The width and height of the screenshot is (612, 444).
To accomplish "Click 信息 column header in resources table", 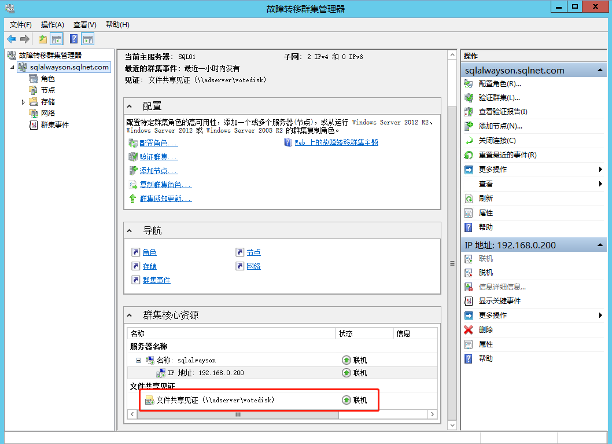I will [415, 333].
